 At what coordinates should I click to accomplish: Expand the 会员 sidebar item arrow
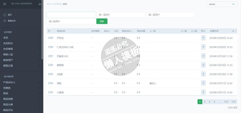click(40, 38)
